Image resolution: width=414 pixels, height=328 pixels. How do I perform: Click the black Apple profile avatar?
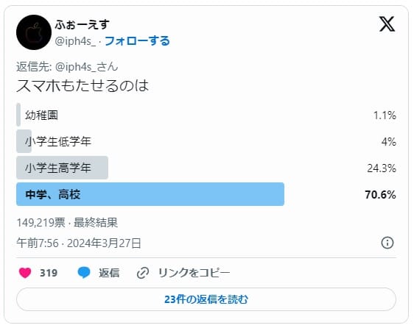point(34,32)
